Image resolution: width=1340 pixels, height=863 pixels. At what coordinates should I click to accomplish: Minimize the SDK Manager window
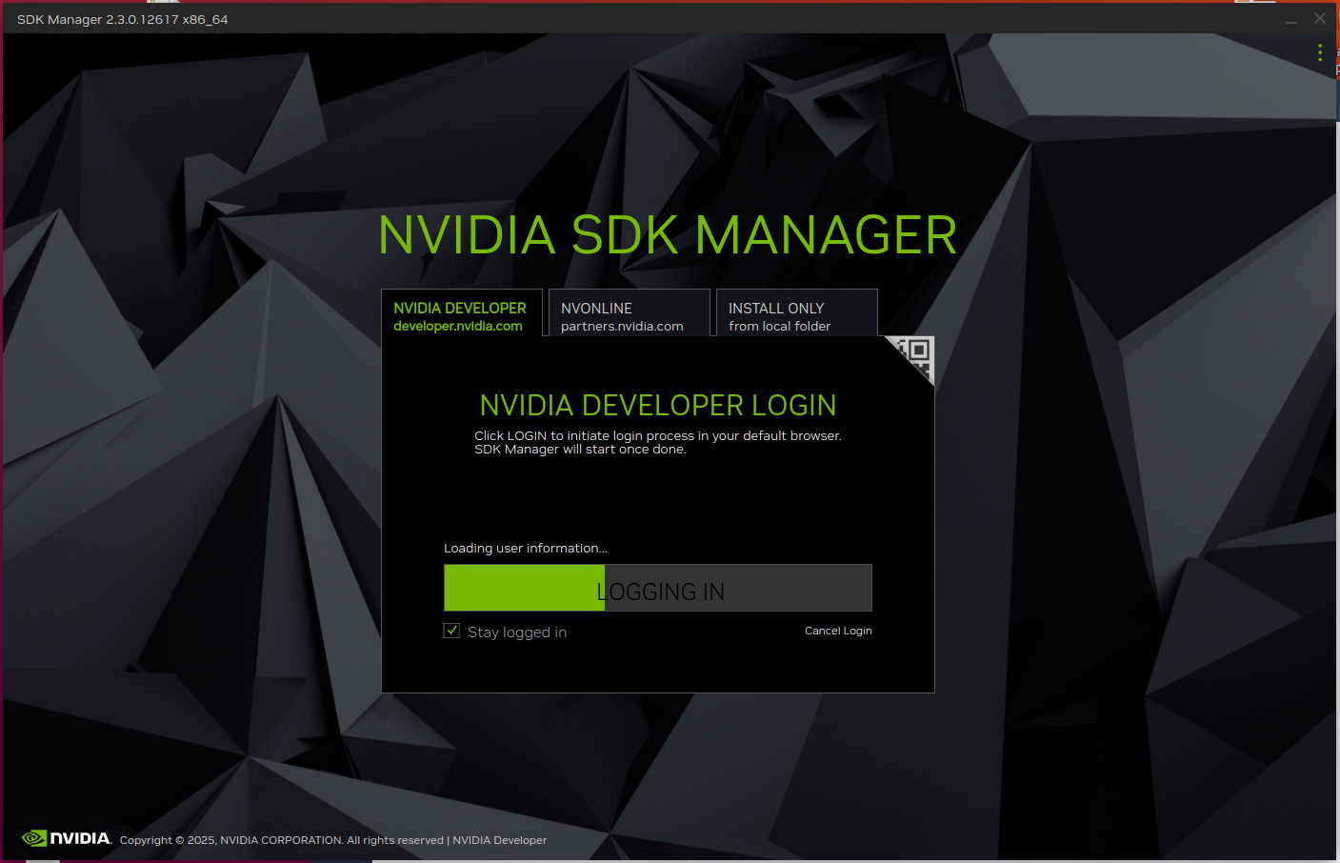coord(1291,19)
